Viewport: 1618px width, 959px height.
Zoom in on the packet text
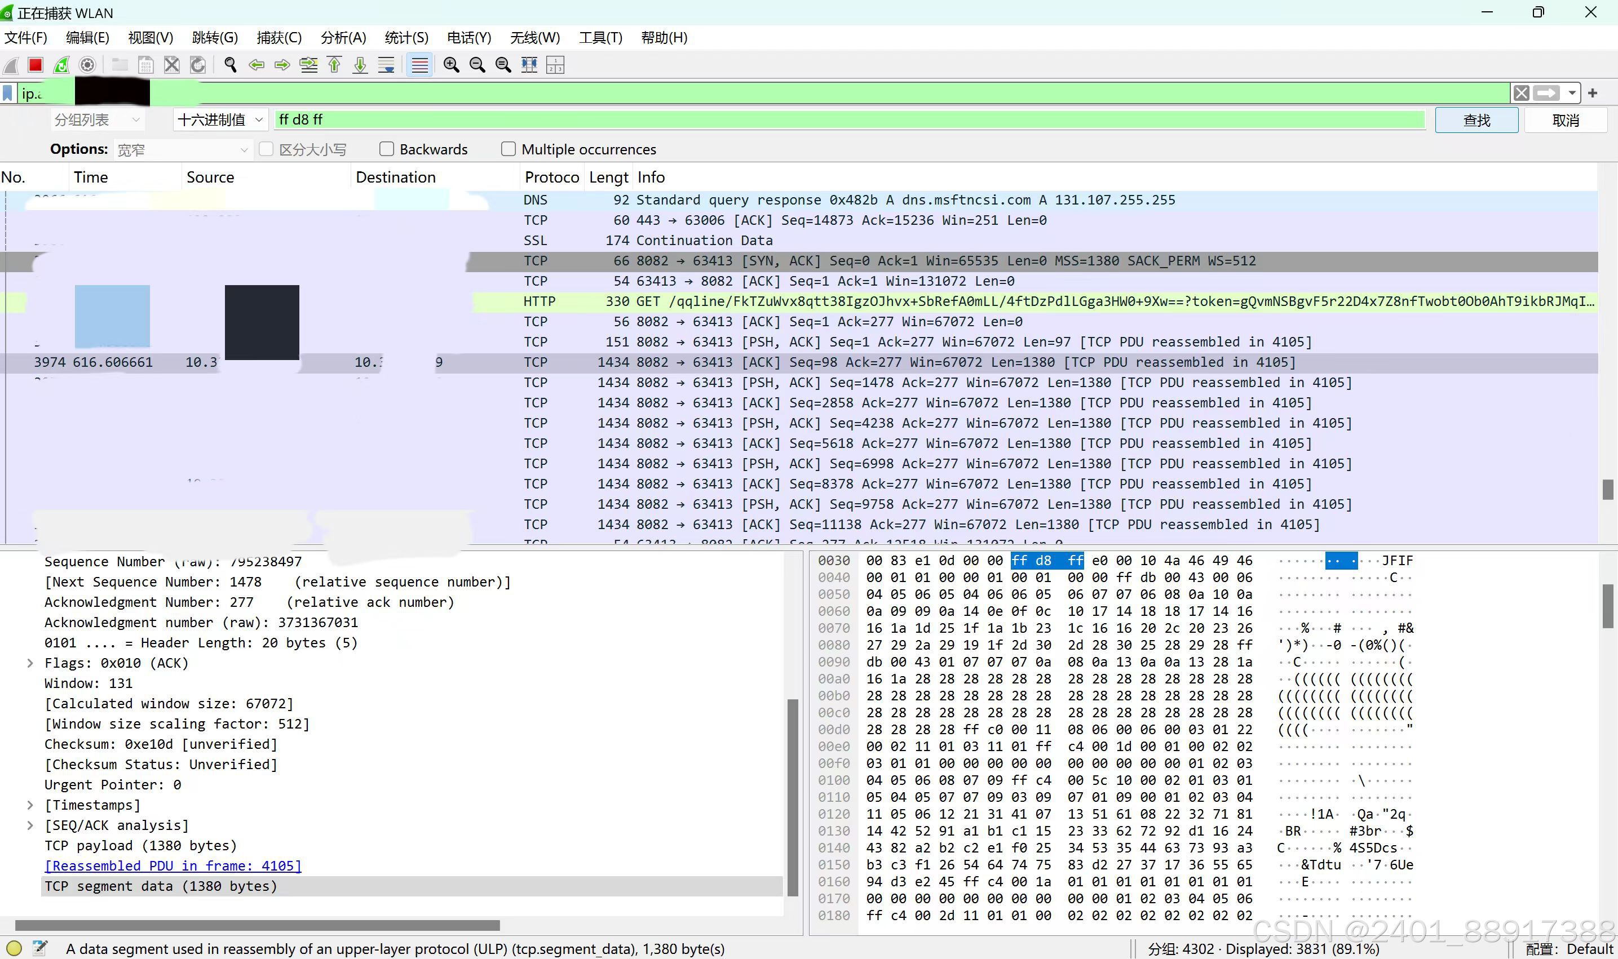(451, 65)
